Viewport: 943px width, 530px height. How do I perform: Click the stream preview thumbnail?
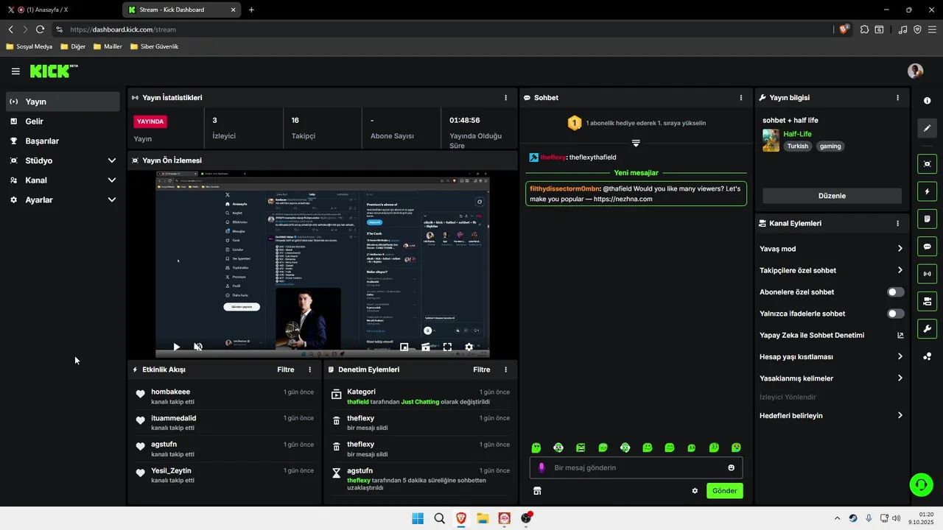pos(323,264)
